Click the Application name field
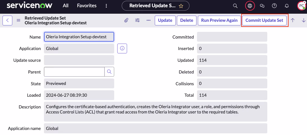 click(x=155, y=128)
